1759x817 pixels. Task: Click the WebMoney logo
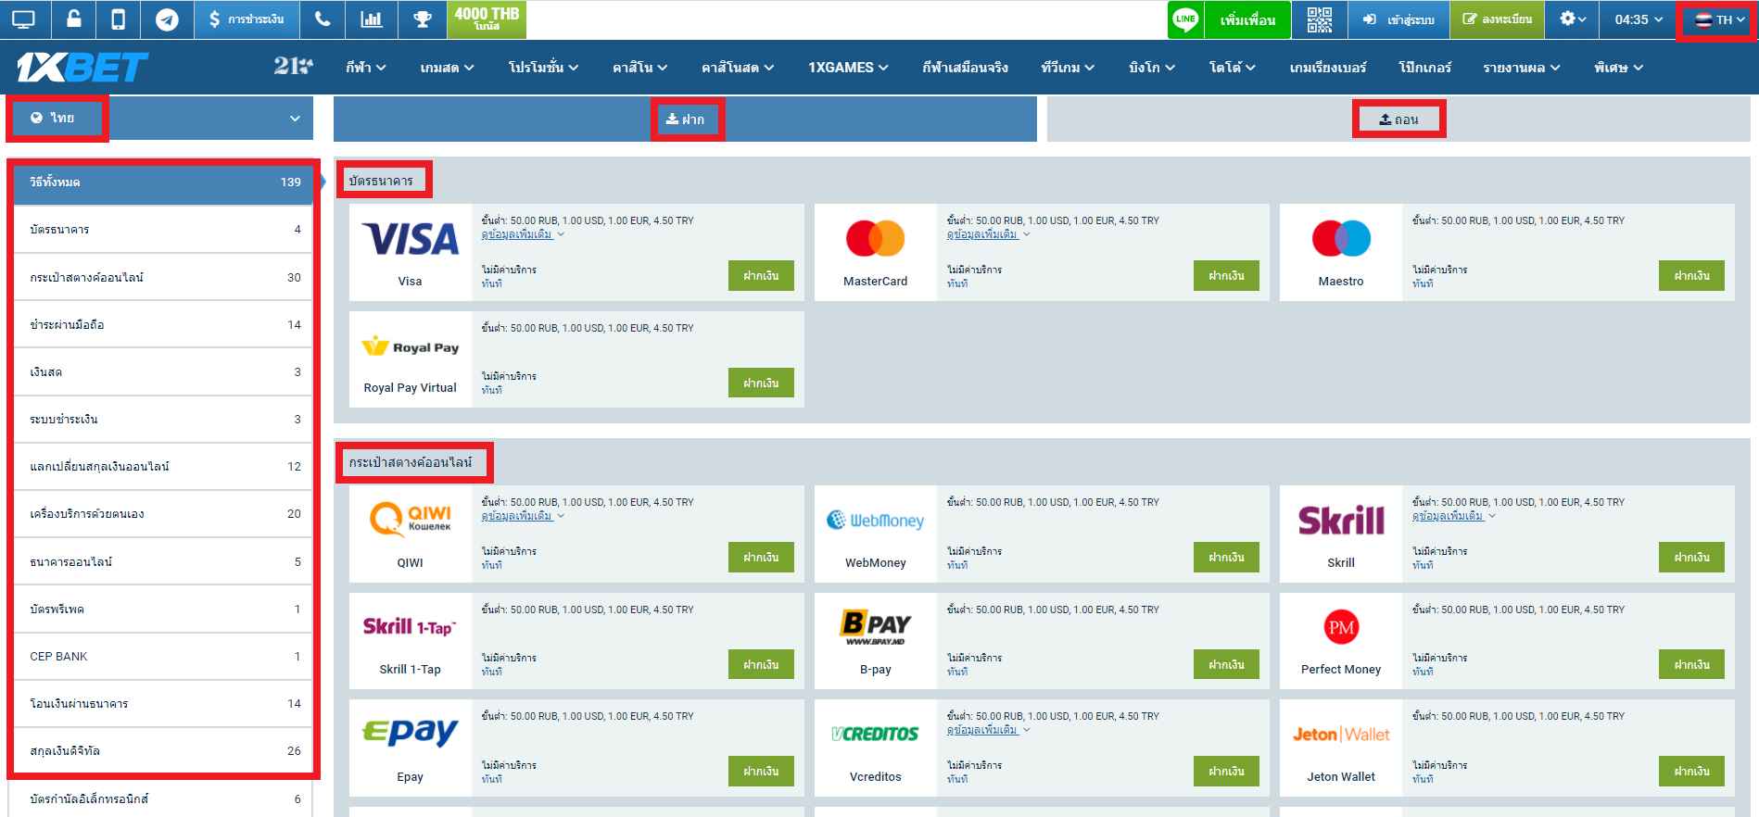click(x=875, y=521)
